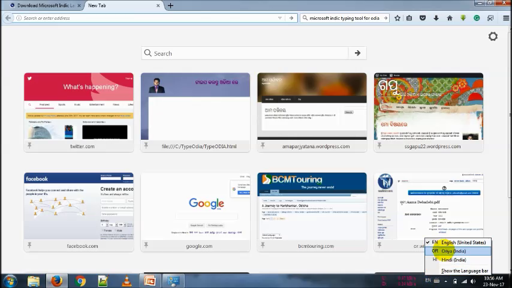Click the Firefox taskbar icon

coord(56,281)
